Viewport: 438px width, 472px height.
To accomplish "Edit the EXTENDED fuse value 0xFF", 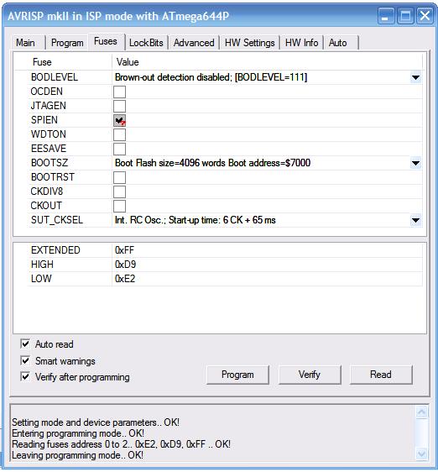I will point(124,250).
